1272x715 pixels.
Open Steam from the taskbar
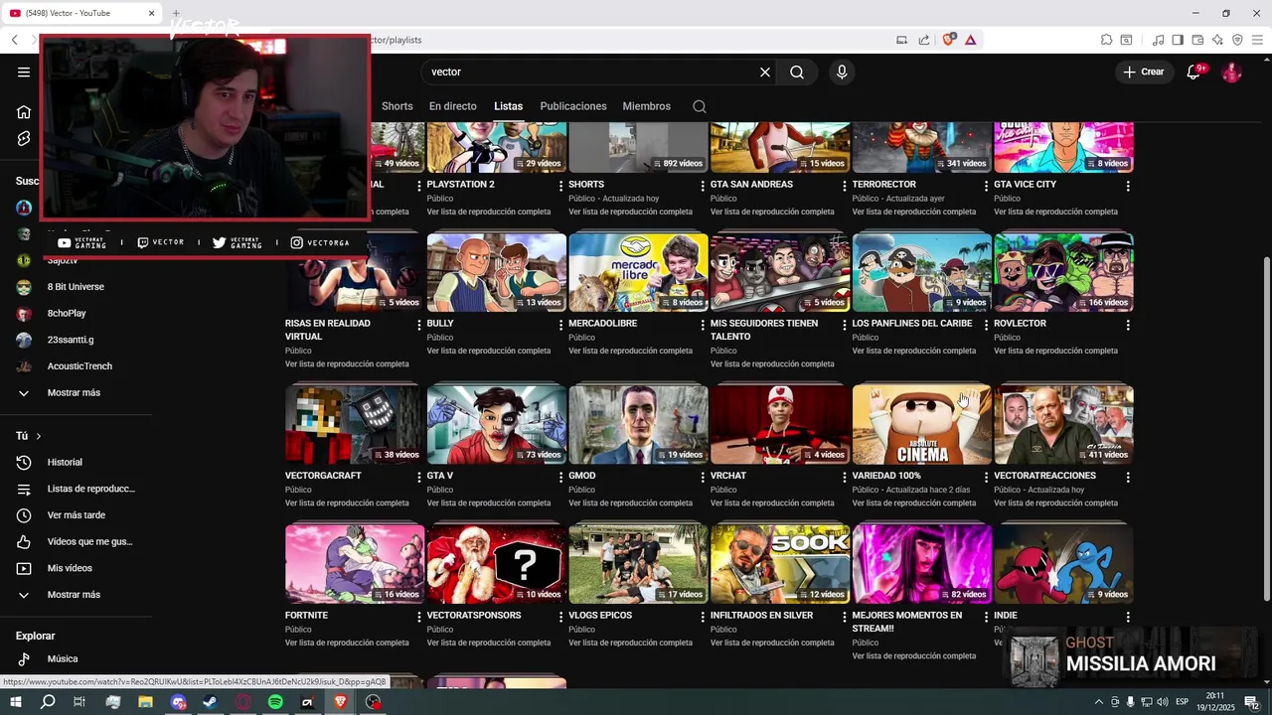click(x=211, y=702)
